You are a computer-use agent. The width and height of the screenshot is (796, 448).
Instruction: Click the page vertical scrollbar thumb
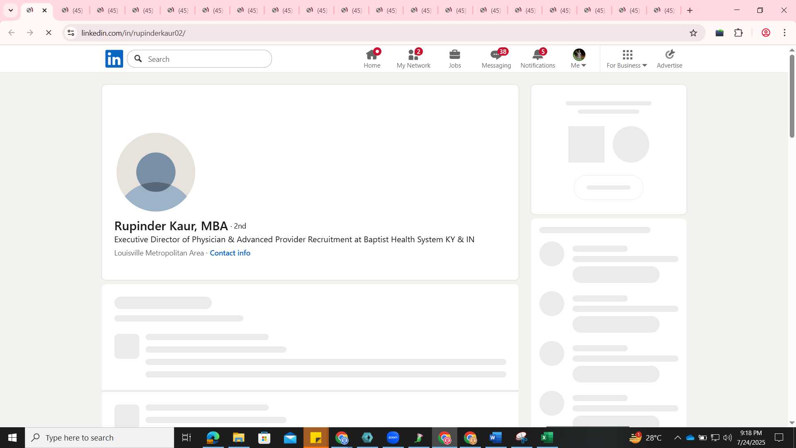(x=792, y=96)
